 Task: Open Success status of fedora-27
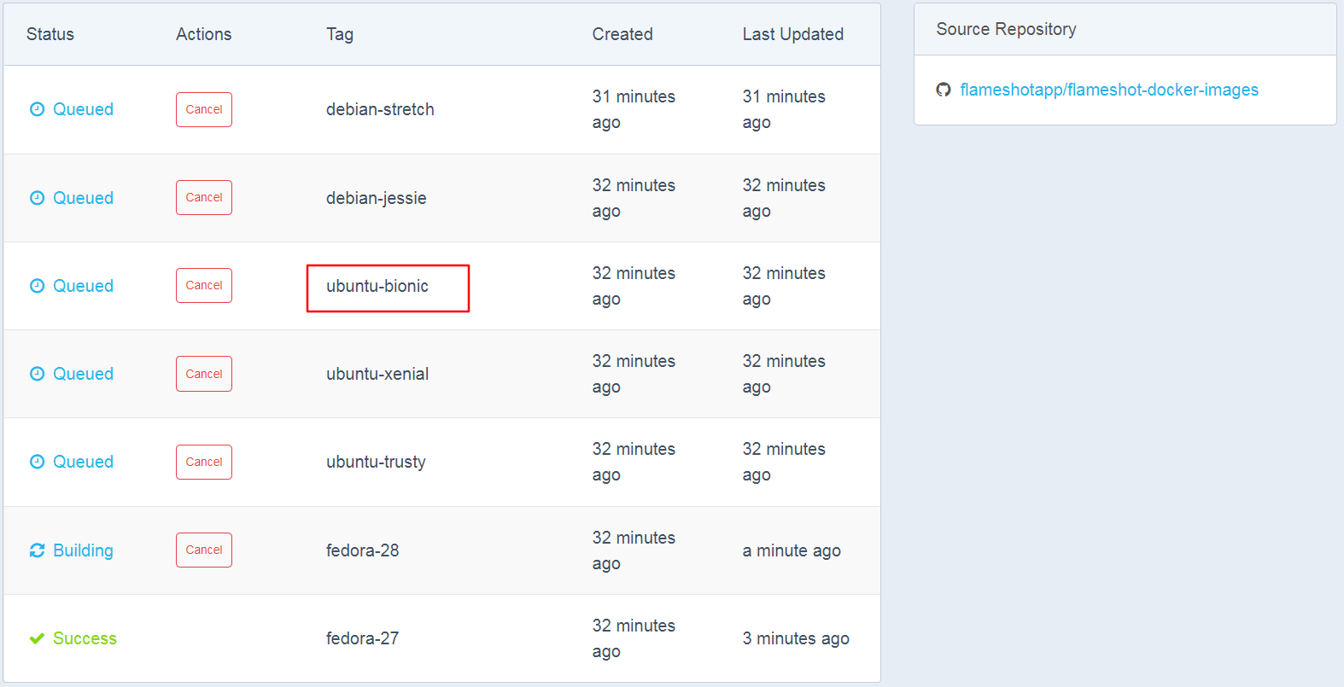[x=85, y=638]
